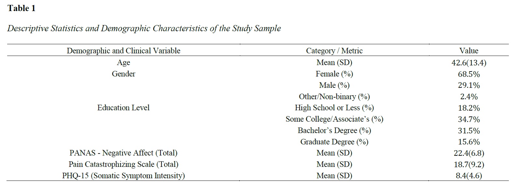Click the "Table 1" heading
Viewport: 517px width, 188px height.
click(21, 8)
